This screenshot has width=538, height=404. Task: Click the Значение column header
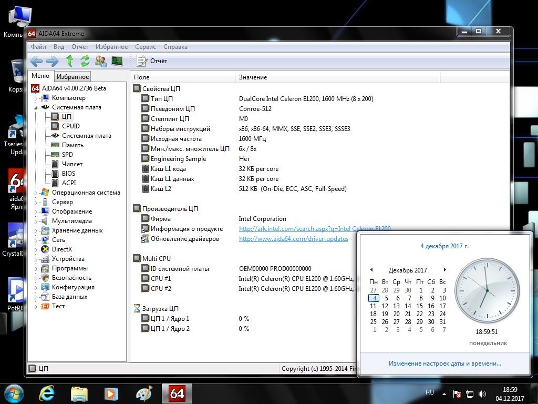pos(338,77)
